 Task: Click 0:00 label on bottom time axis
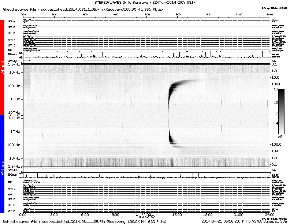(x=23, y=215)
